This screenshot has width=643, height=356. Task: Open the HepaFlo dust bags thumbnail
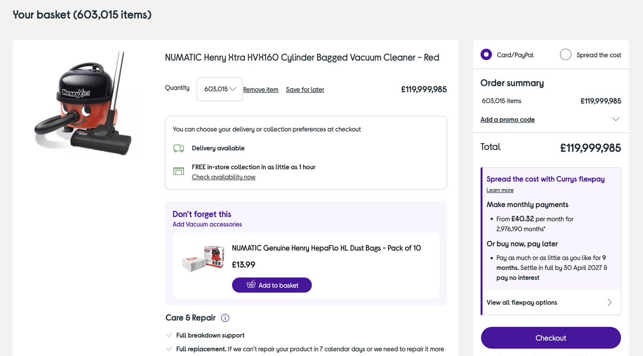pos(203,259)
